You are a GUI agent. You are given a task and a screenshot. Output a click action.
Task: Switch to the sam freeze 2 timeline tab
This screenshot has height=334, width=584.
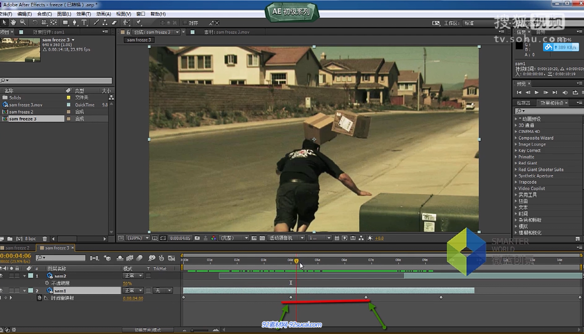[x=17, y=248]
